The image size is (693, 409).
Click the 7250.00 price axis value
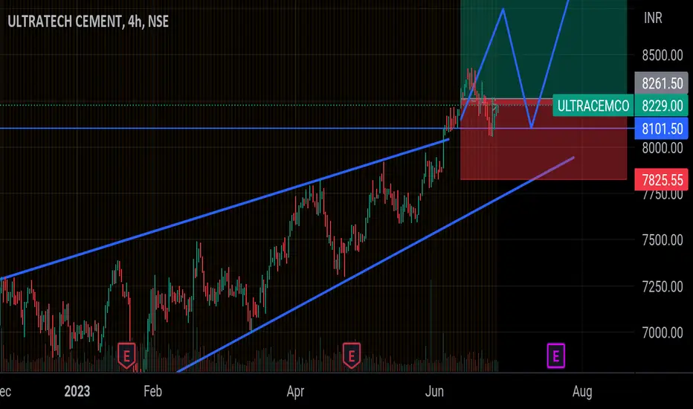(662, 286)
